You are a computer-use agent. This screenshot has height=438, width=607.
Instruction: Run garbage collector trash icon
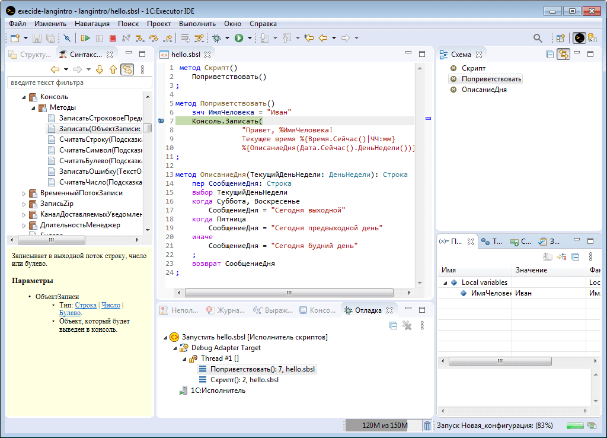427,426
